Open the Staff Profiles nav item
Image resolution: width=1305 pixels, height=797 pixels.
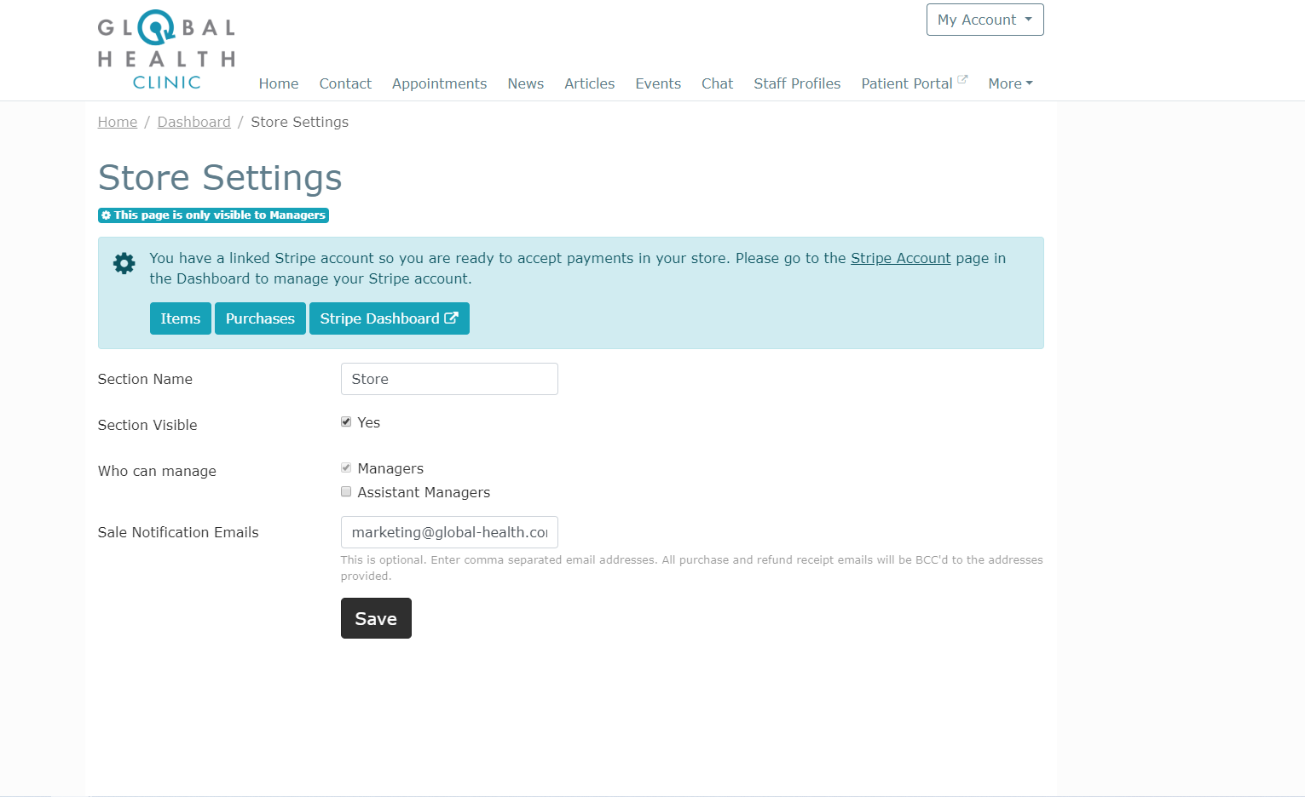[x=797, y=83]
